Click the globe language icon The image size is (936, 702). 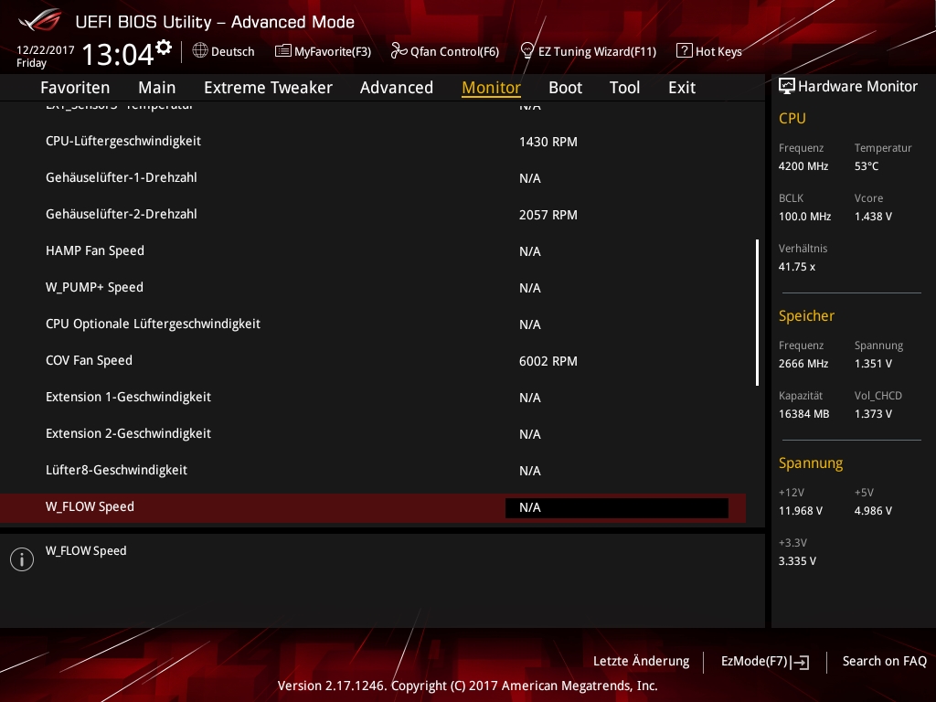tap(200, 51)
